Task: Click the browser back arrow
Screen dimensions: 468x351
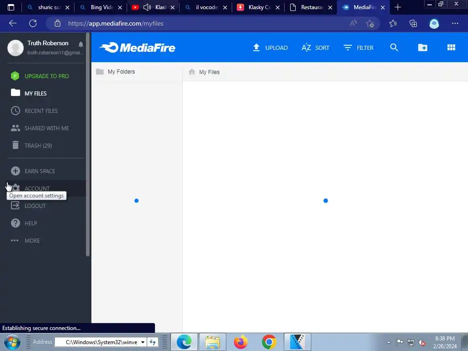Action: click(13, 23)
